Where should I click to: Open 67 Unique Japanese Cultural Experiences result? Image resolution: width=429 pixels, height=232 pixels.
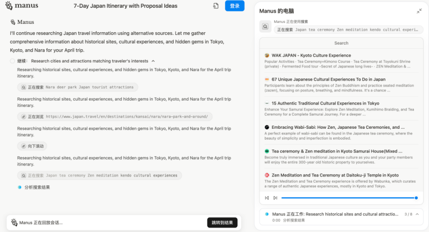click(x=328, y=79)
